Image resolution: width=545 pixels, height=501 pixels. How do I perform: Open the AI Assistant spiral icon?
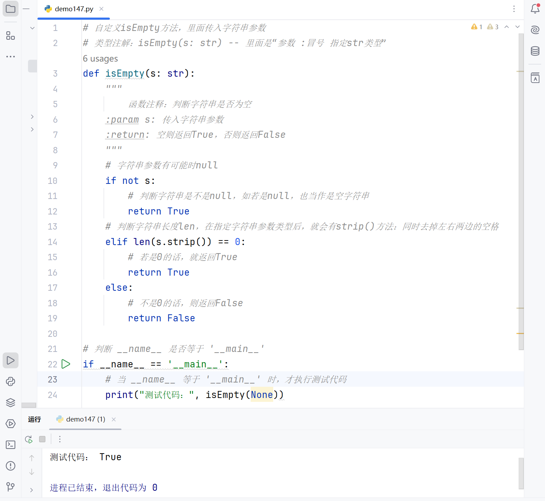coord(535,30)
